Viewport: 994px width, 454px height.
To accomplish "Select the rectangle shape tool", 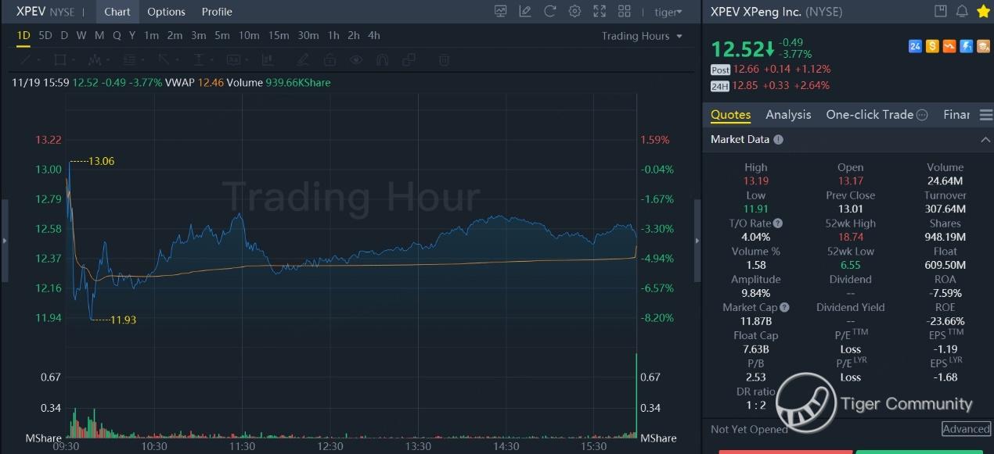I will click(x=60, y=59).
